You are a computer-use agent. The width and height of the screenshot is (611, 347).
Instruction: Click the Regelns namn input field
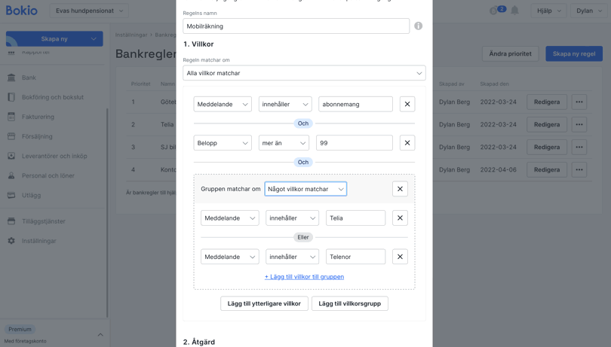pyautogui.click(x=296, y=26)
